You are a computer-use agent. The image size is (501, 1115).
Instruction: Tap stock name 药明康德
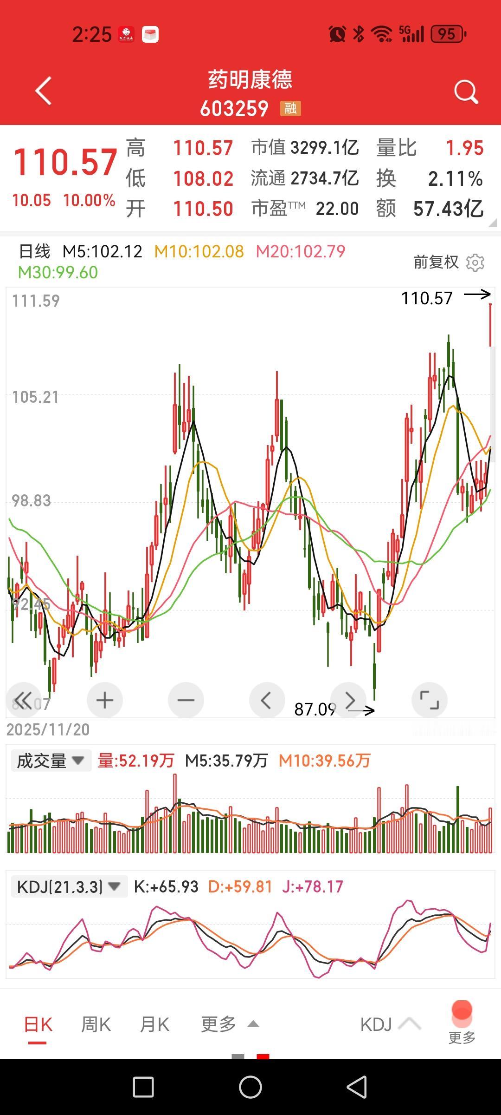point(250,80)
